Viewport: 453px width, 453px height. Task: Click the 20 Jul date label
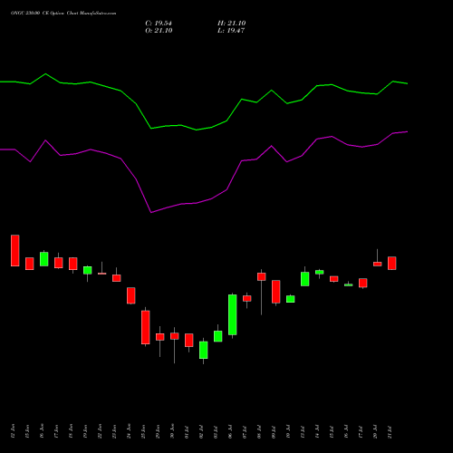click(x=375, y=432)
